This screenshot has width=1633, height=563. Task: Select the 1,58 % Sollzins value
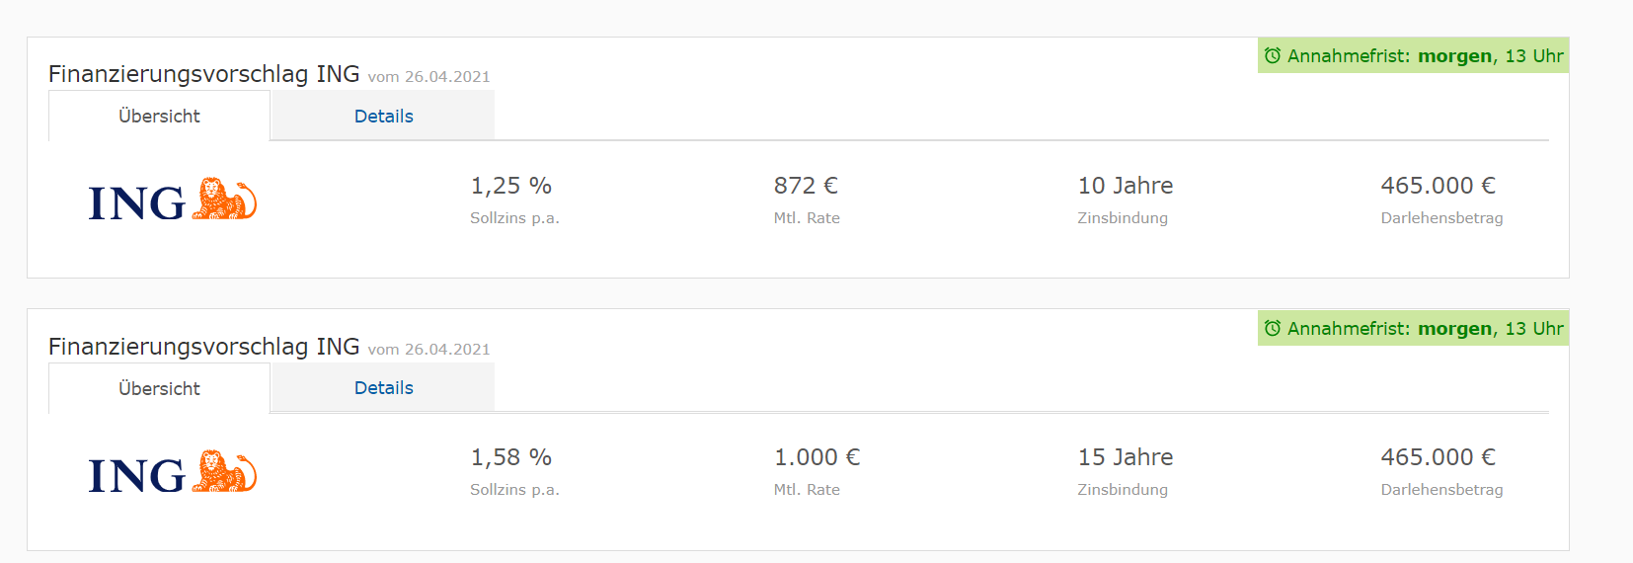pyautogui.click(x=510, y=457)
